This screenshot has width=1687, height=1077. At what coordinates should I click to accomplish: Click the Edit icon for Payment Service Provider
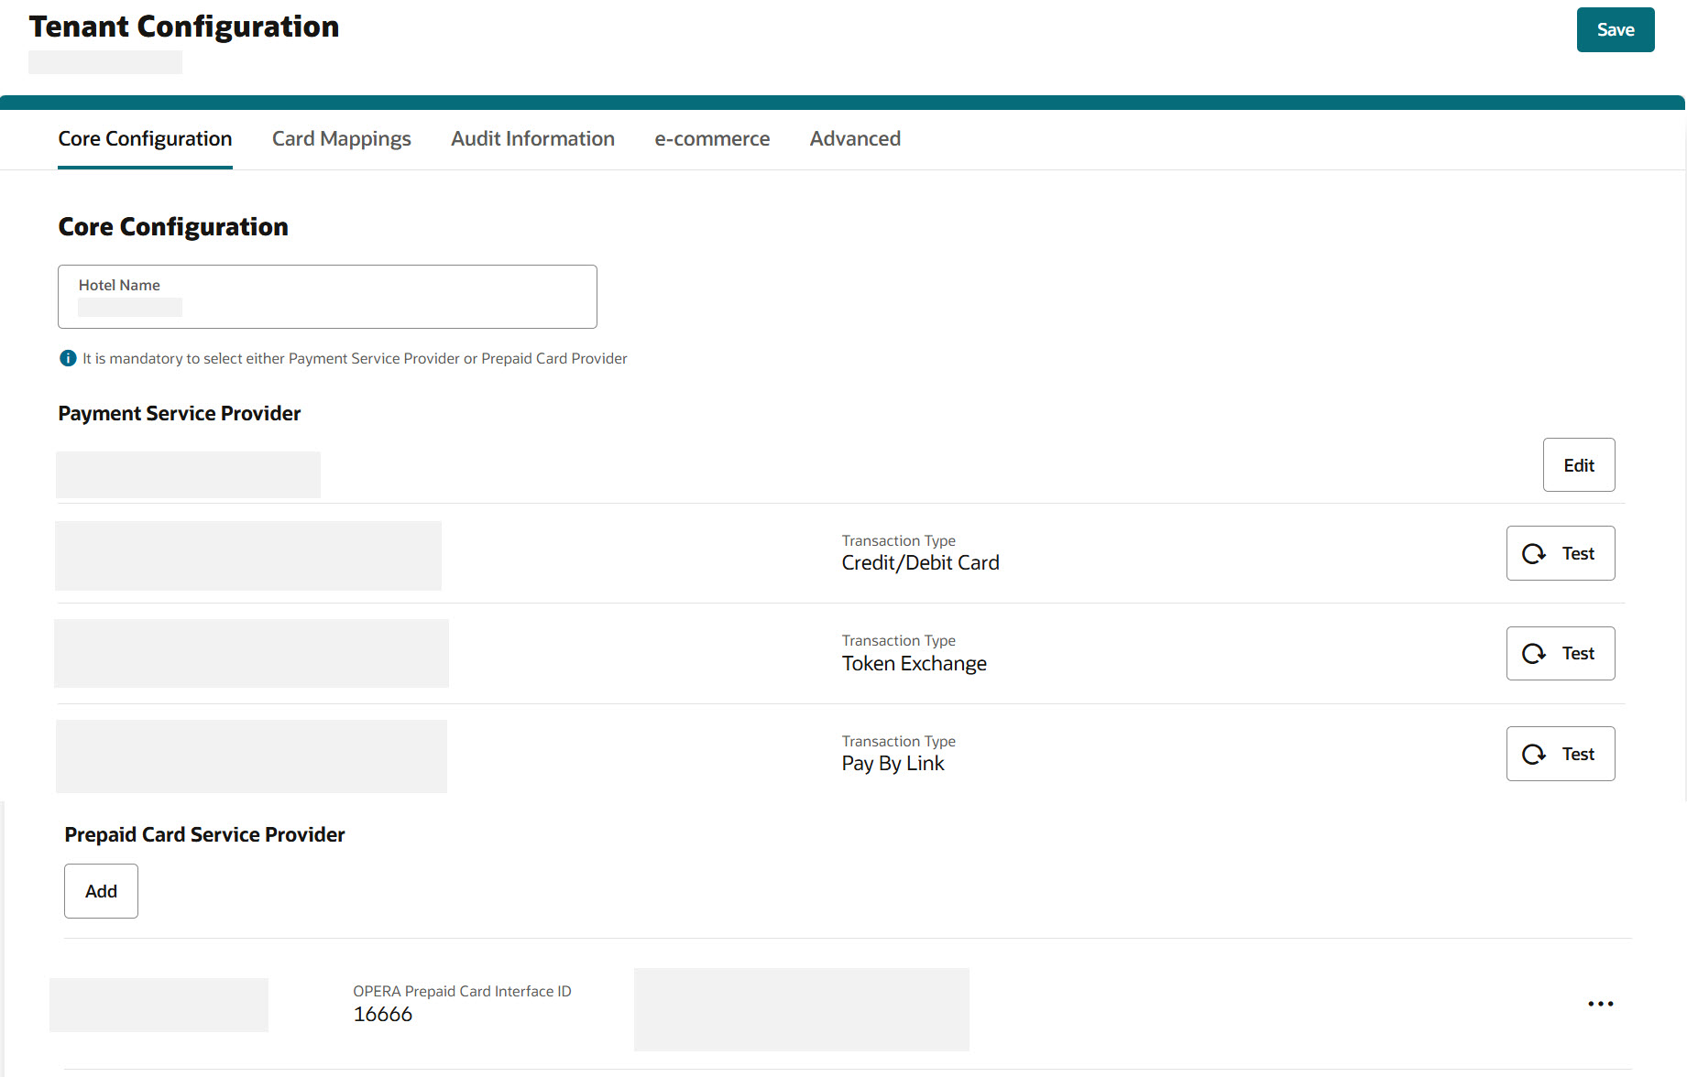coord(1578,464)
